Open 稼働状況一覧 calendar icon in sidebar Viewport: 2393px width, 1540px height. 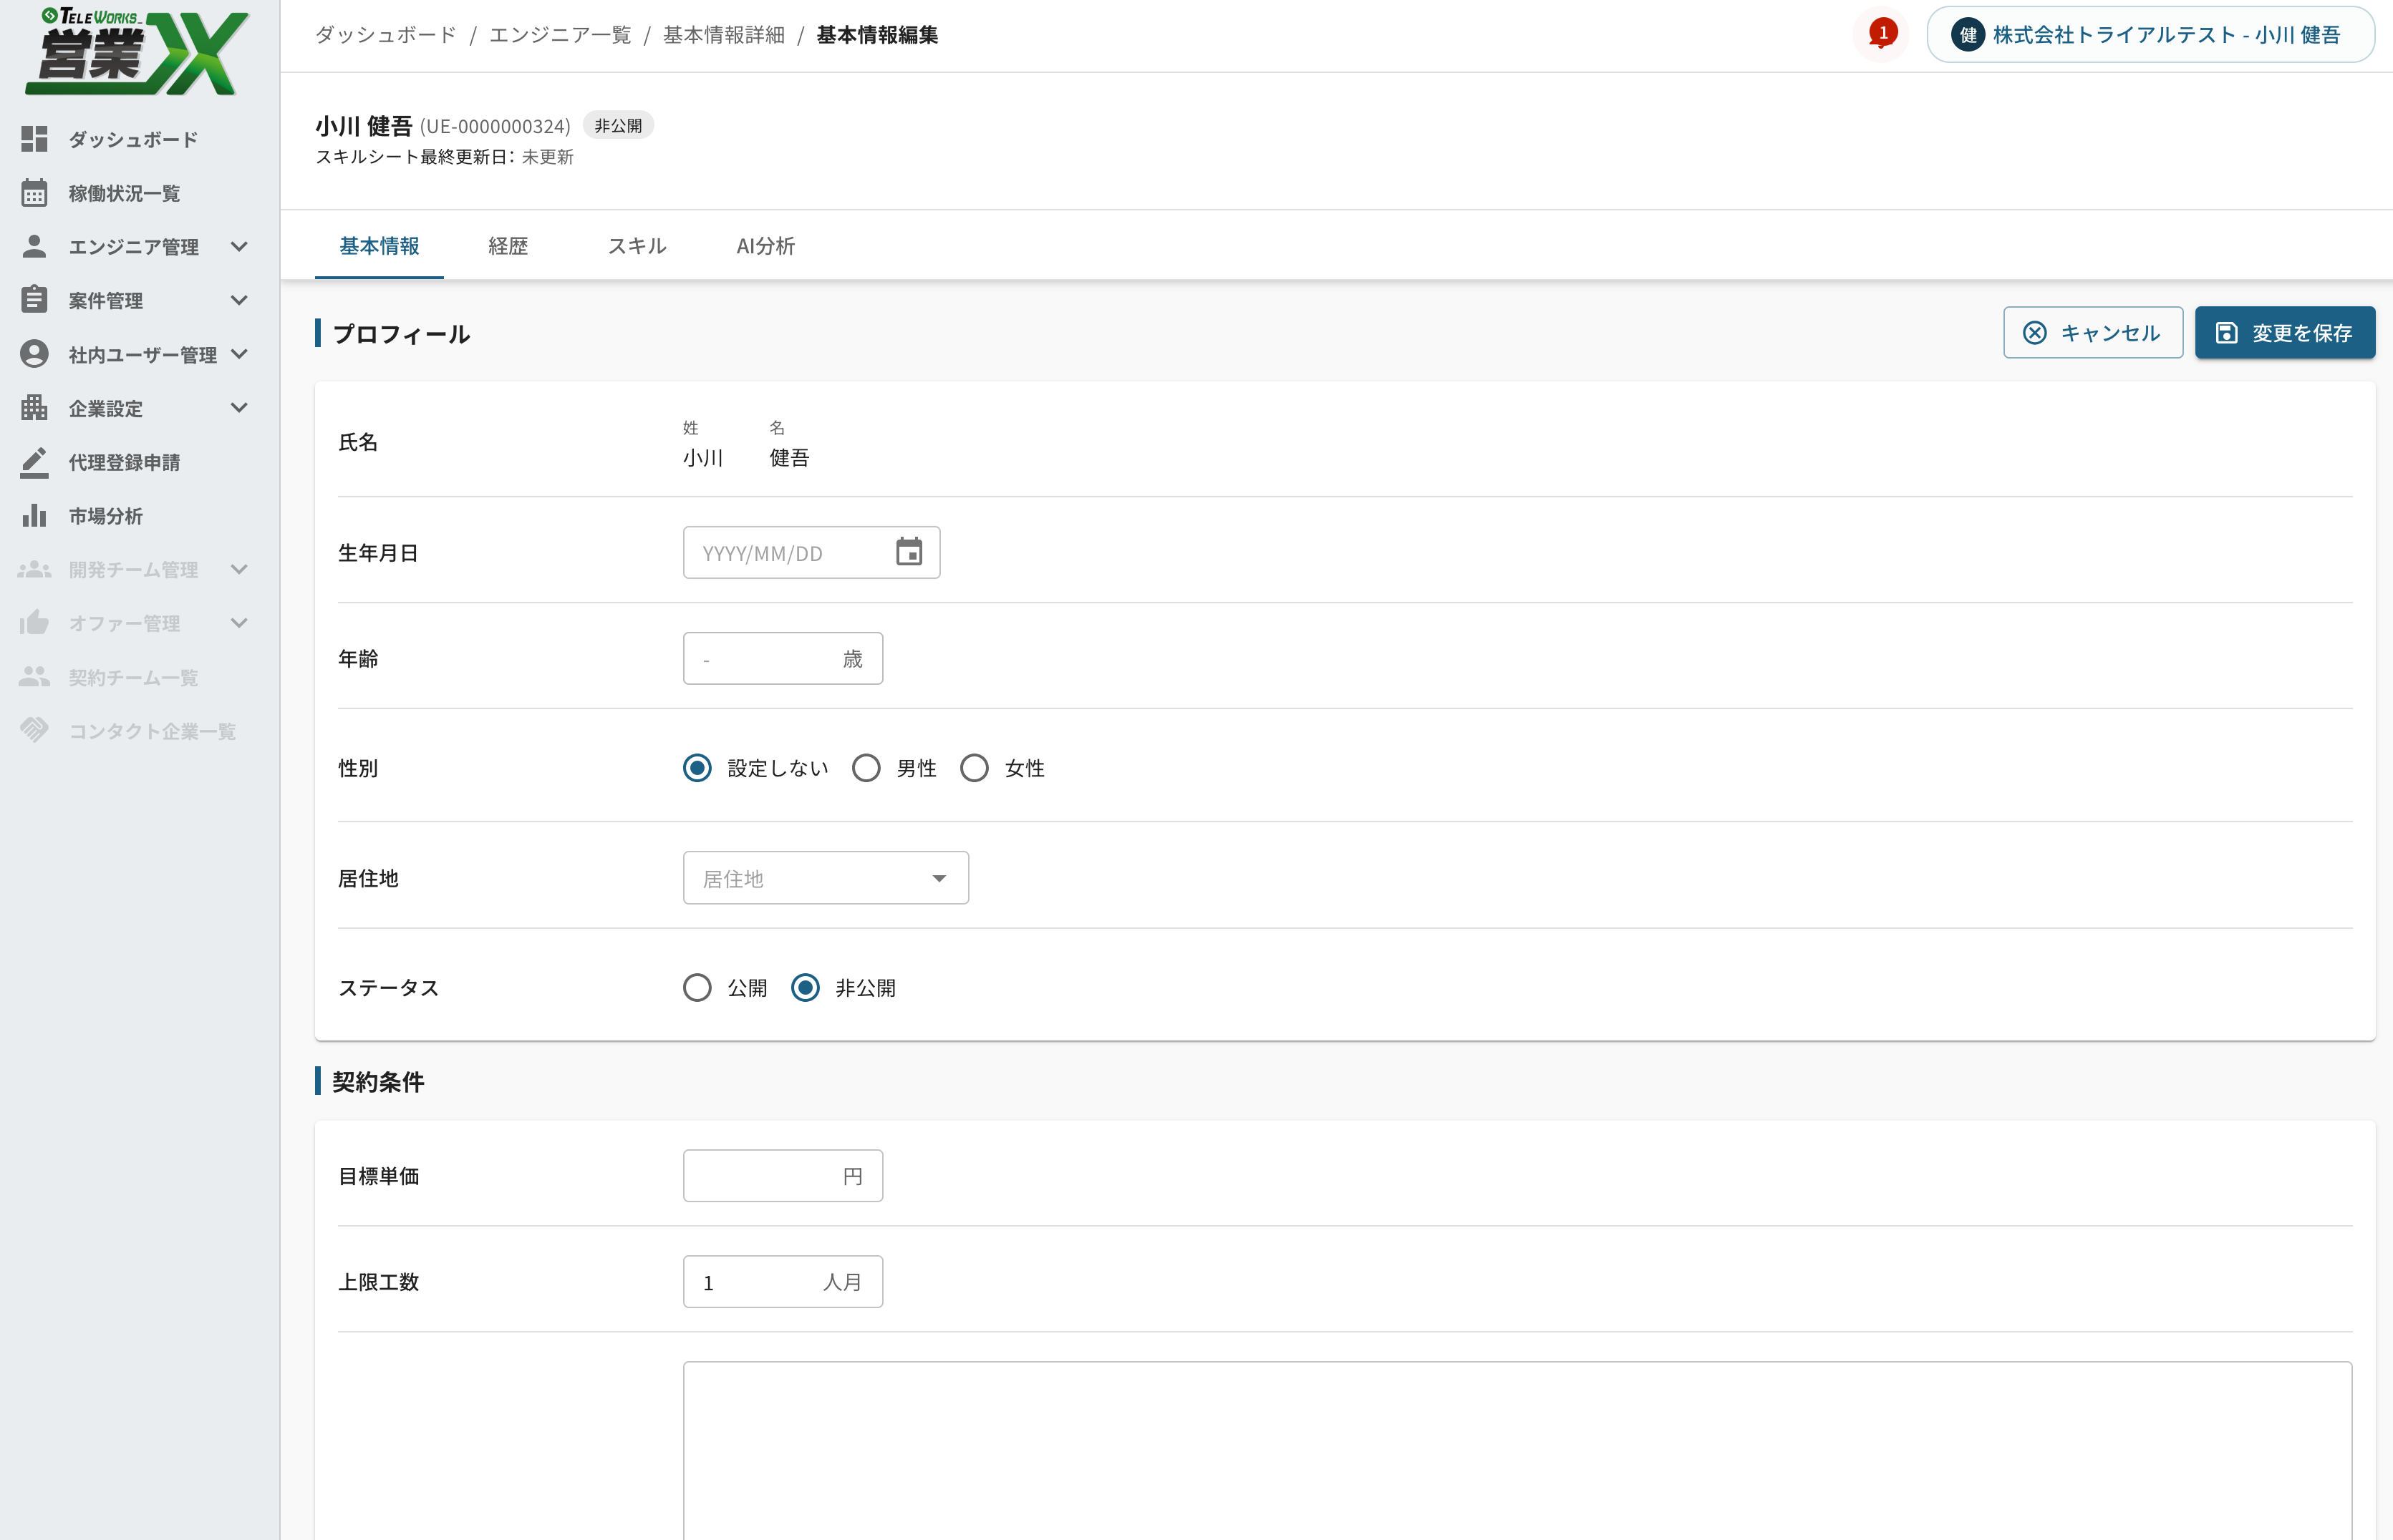[34, 193]
